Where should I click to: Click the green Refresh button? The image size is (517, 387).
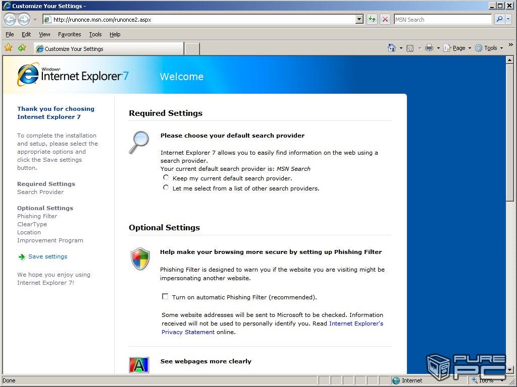click(x=372, y=20)
